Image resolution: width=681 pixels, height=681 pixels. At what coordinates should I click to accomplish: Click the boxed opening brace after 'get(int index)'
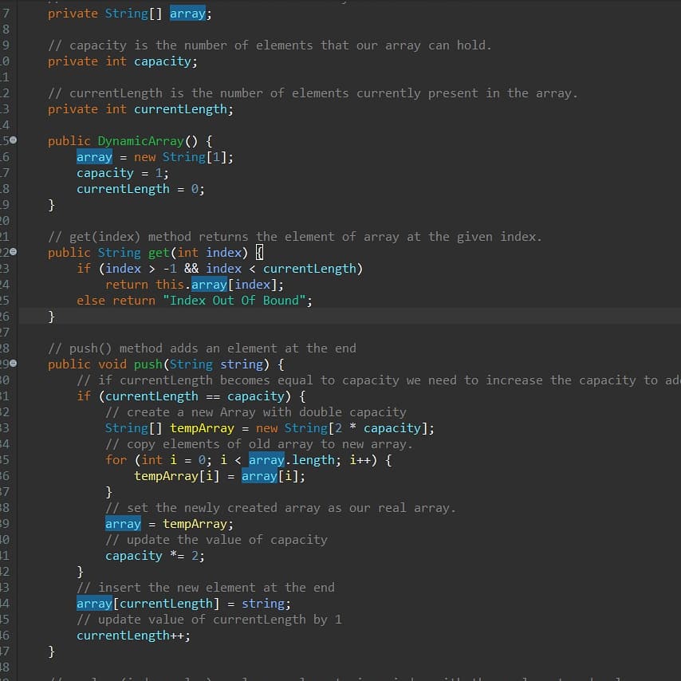[259, 252]
